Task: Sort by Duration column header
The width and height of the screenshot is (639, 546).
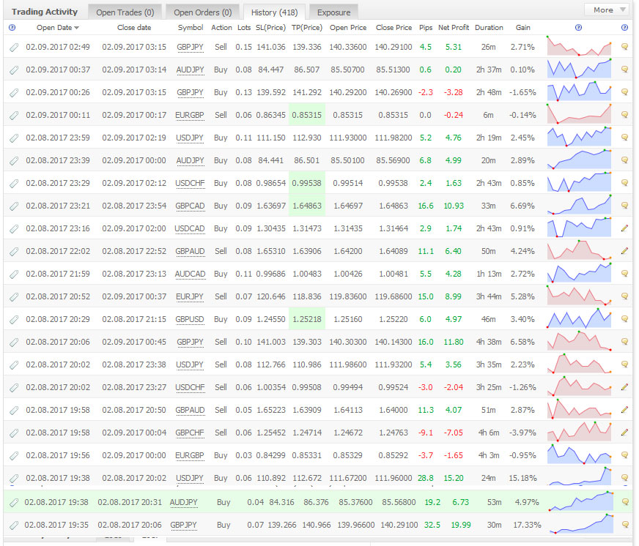Action: [489, 27]
